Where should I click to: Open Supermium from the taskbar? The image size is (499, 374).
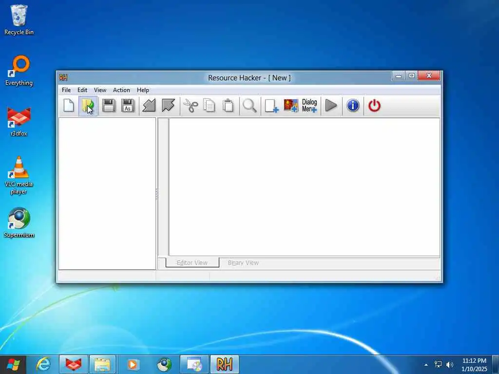164,364
